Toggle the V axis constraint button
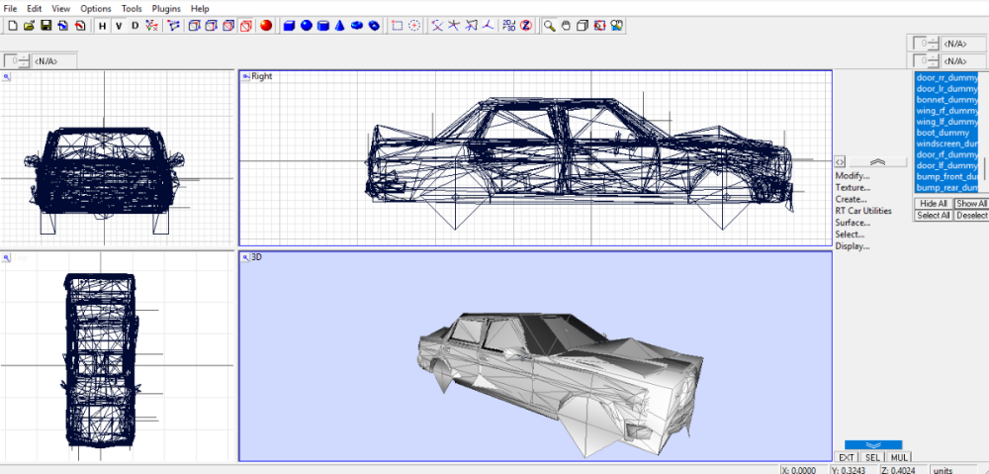 tap(118, 26)
